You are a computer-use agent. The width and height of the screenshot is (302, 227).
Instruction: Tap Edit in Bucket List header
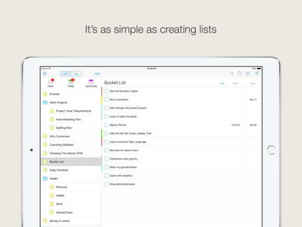pyautogui.click(x=222, y=83)
